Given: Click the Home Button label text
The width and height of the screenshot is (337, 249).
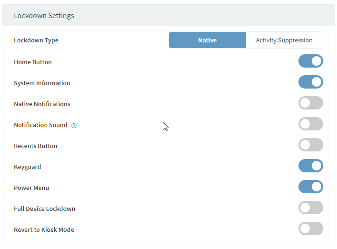Looking at the screenshot, I should coord(33,62).
